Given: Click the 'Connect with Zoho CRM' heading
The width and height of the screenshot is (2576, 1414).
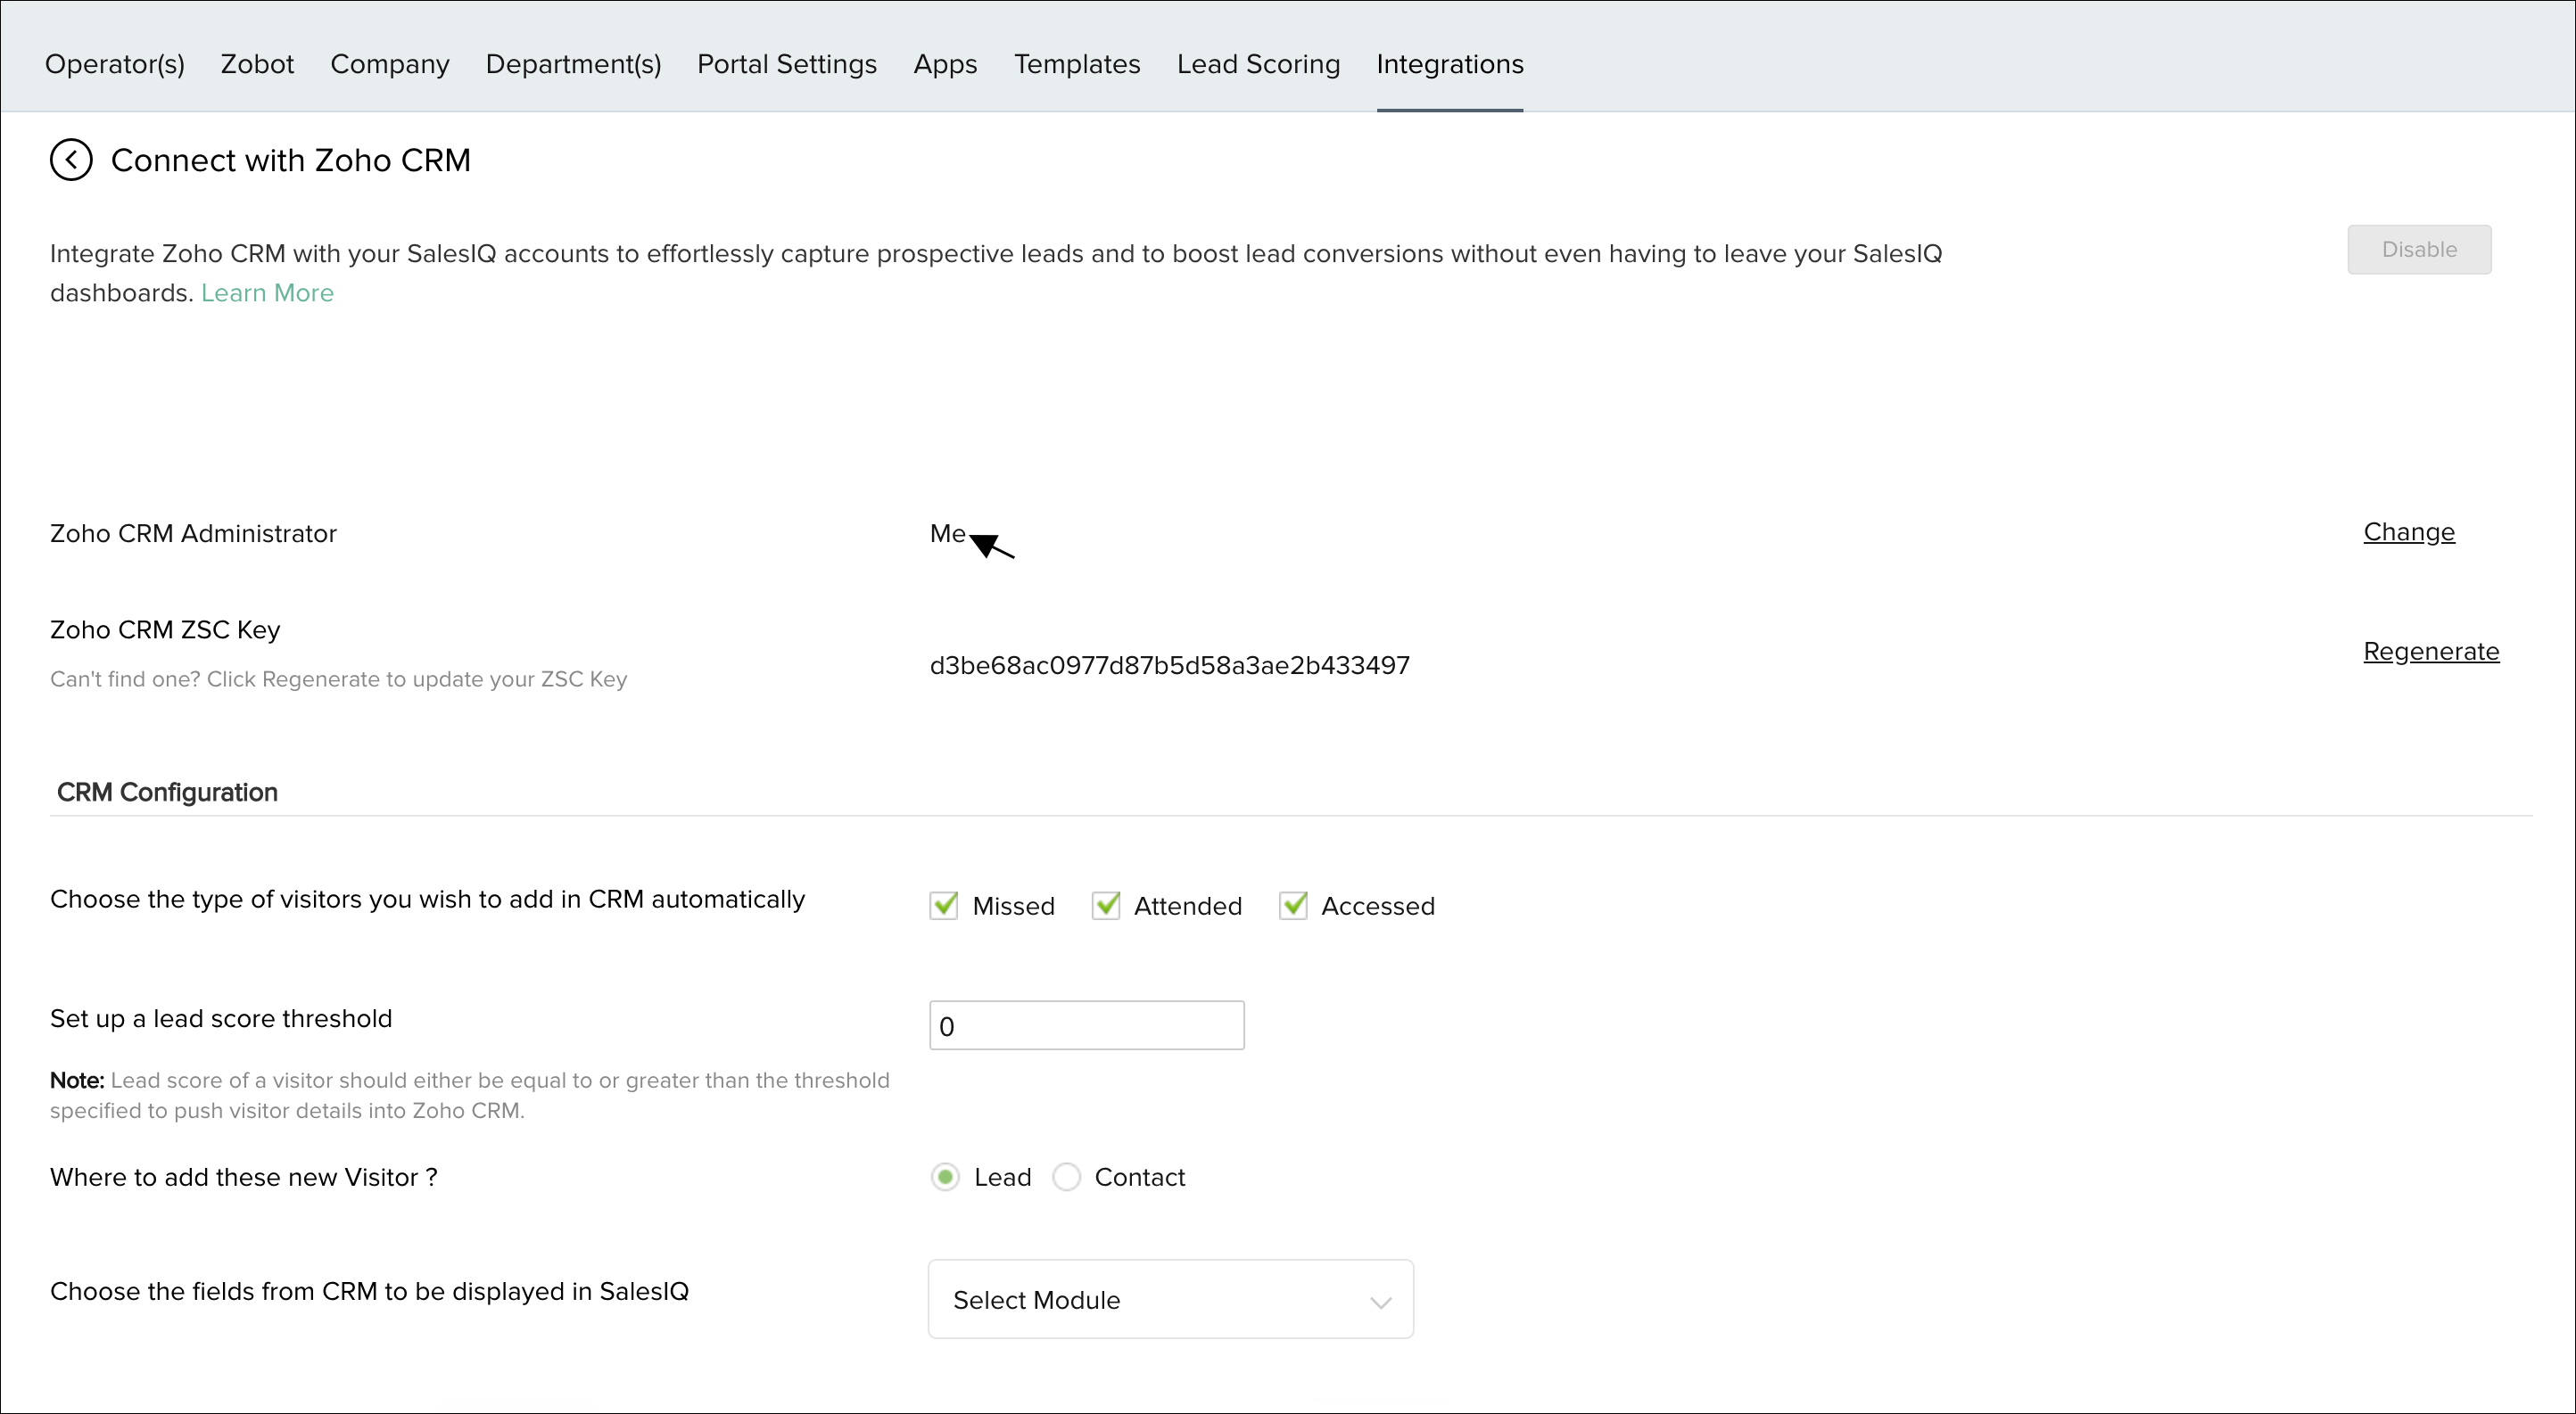Looking at the screenshot, I should pyautogui.click(x=291, y=160).
